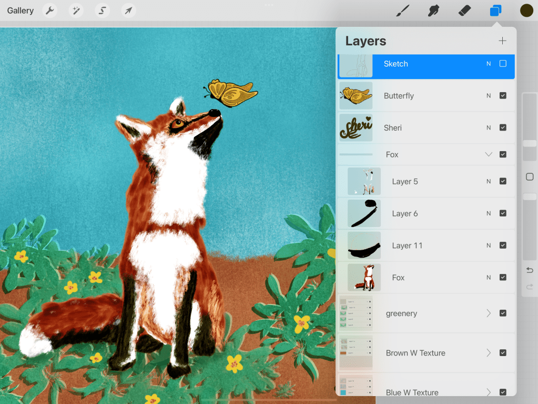
Task: Open the active color picker
Action: (526, 11)
